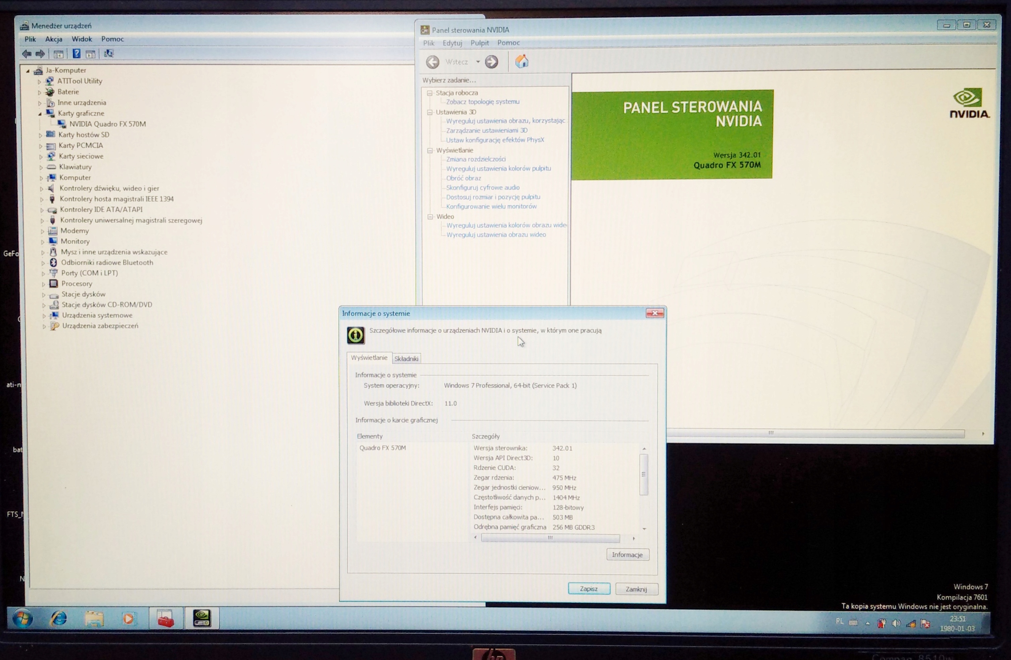Click horizontal scrollbar in Szczegóły list

pyautogui.click(x=550, y=538)
